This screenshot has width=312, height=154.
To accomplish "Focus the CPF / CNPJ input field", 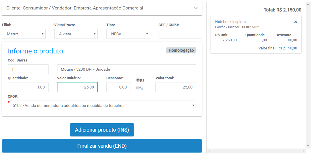I will click(x=180, y=34).
